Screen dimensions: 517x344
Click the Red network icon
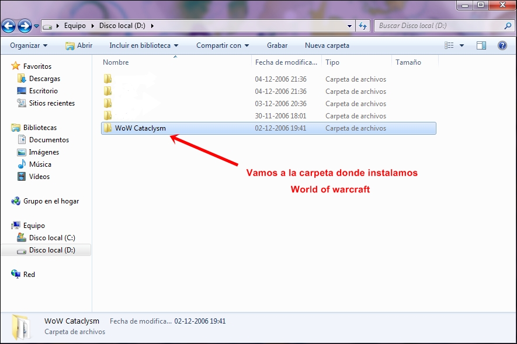[x=16, y=274]
